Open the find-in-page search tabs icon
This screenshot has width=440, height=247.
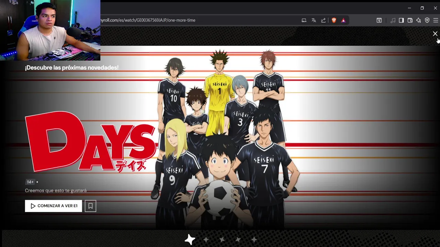click(x=379, y=20)
